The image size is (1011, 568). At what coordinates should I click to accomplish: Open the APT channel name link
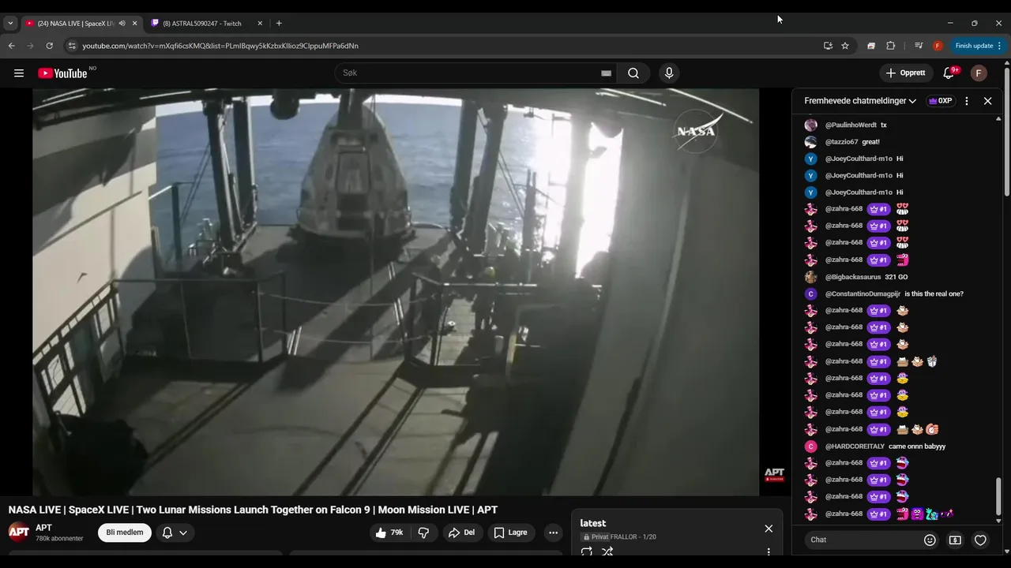click(43, 528)
